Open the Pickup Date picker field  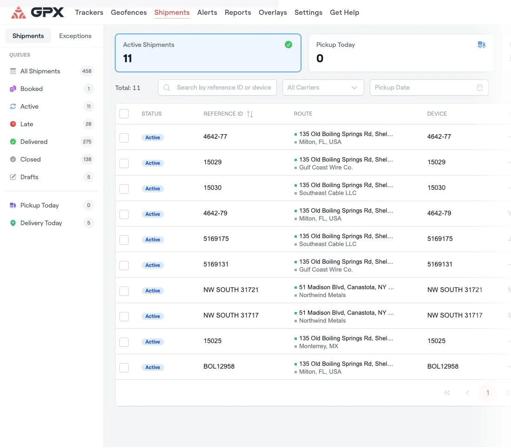coord(429,88)
